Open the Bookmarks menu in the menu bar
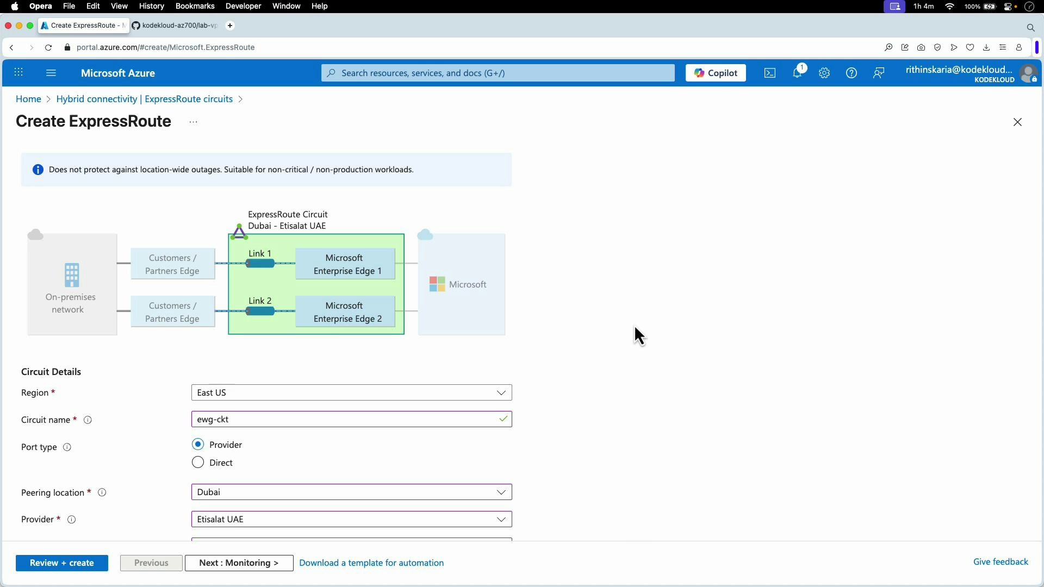 click(195, 6)
